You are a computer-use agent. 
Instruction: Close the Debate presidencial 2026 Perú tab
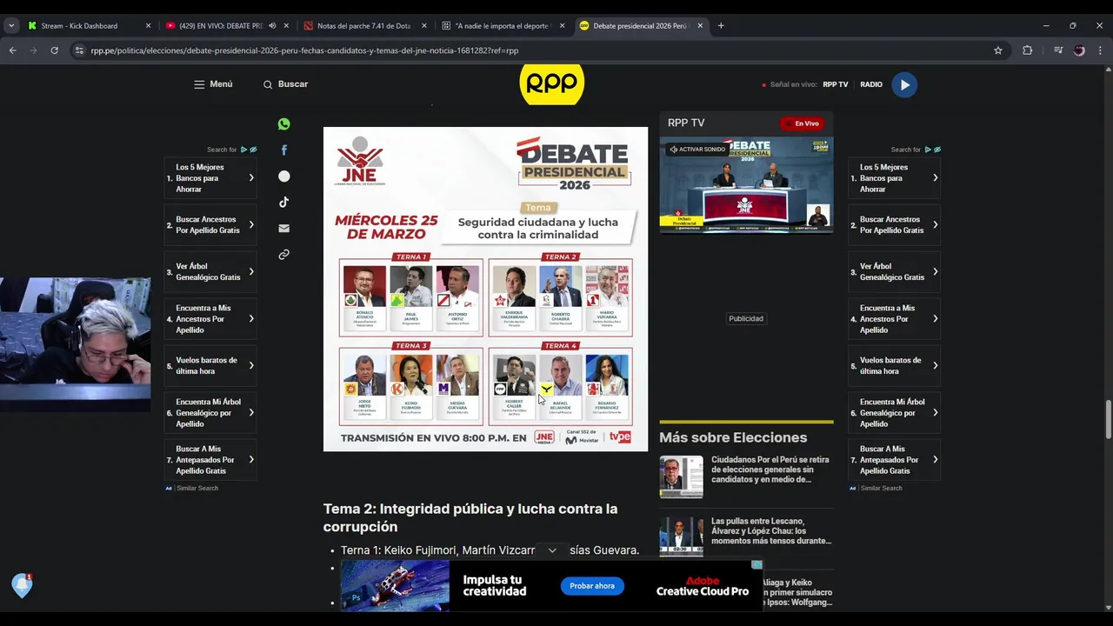coord(700,25)
